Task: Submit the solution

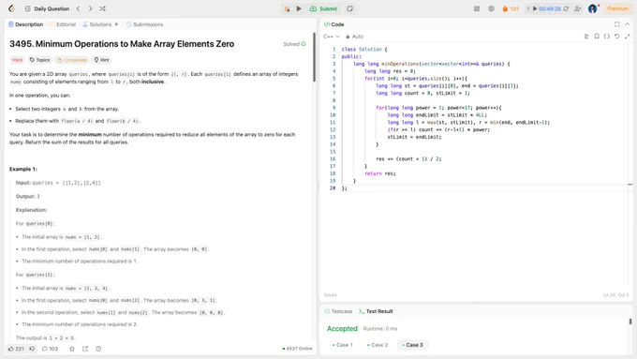Action: [323, 8]
